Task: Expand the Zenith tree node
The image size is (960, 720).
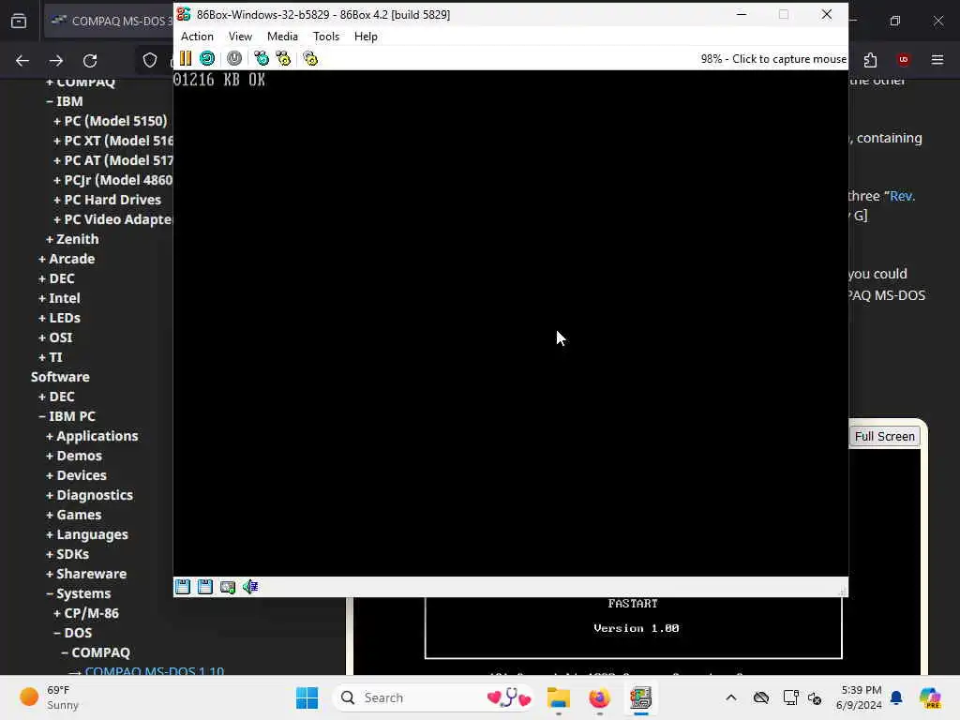Action: (72, 239)
